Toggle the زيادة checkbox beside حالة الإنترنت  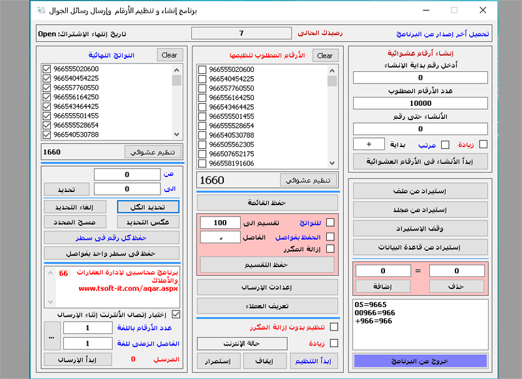334,343
